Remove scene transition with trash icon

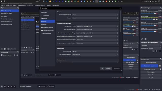click(x=157, y=51)
